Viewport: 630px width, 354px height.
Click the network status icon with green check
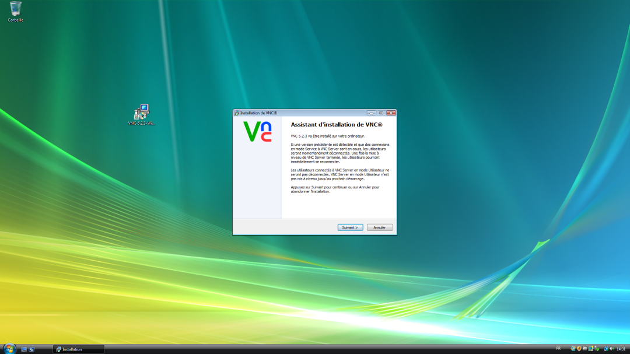597,349
